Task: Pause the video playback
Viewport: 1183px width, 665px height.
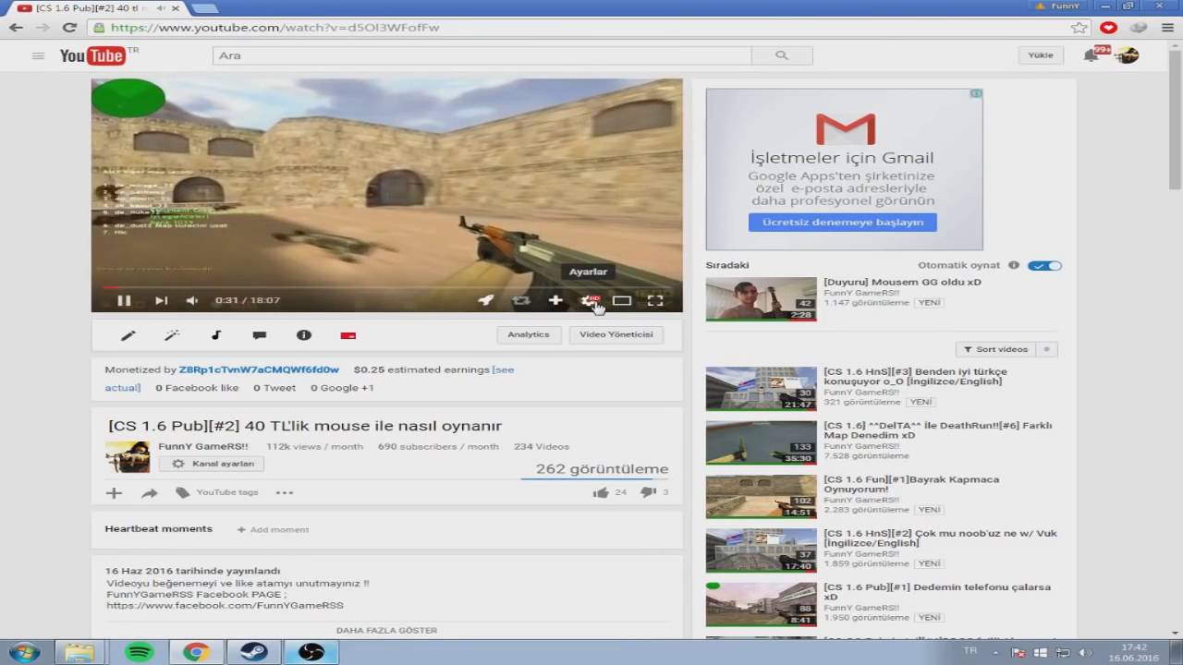Action: coord(124,300)
